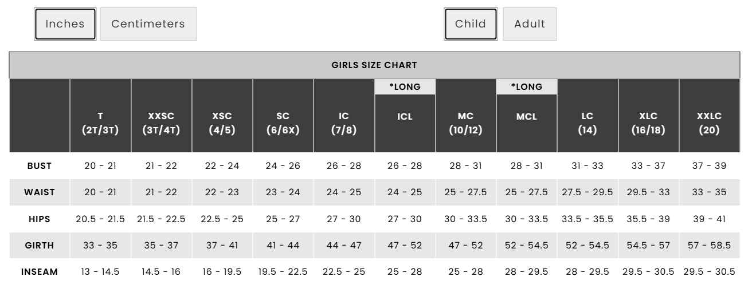Image resolution: width=752 pixels, height=296 pixels.
Task: Select the GIRTH row label
Action: (x=40, y=246)
